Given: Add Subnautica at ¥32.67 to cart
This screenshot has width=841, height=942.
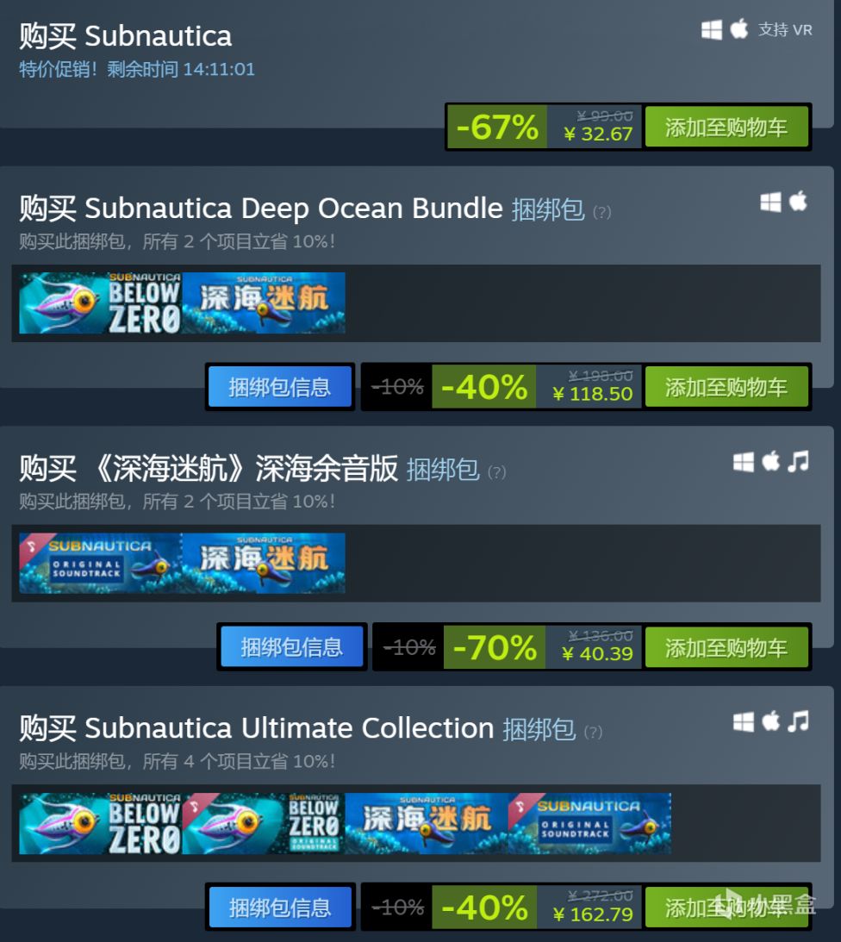Looking at the screenshot, I should (x=726, y=127).
